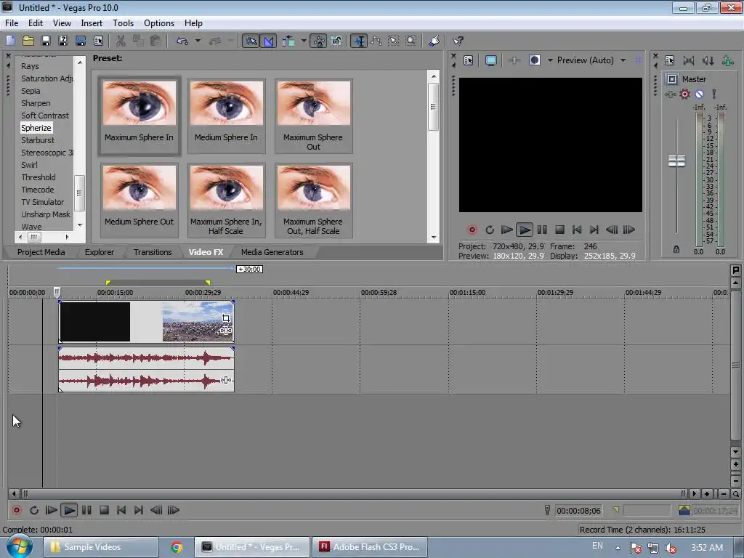Image resolution: width=744 pixels, height=558 pixels.
Task: Click the Split Screen View icon in preview
Action: click(x=535, y=60)
